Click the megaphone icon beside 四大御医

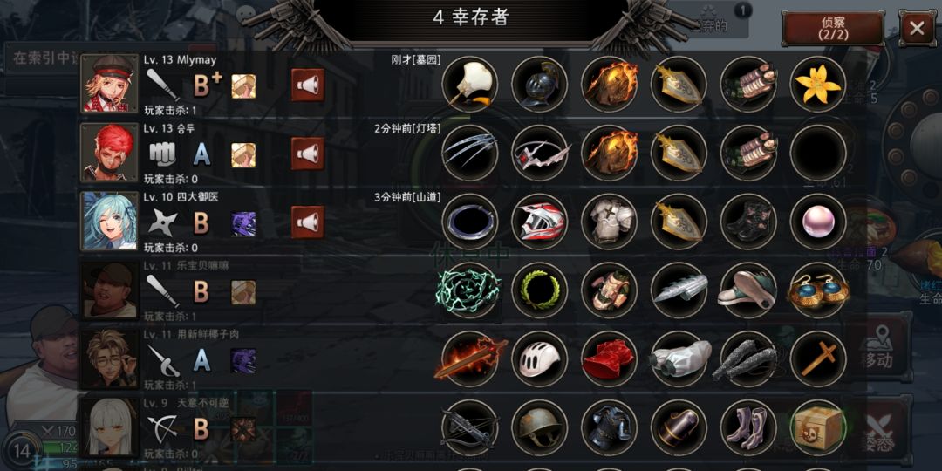[x=308, y=222]
